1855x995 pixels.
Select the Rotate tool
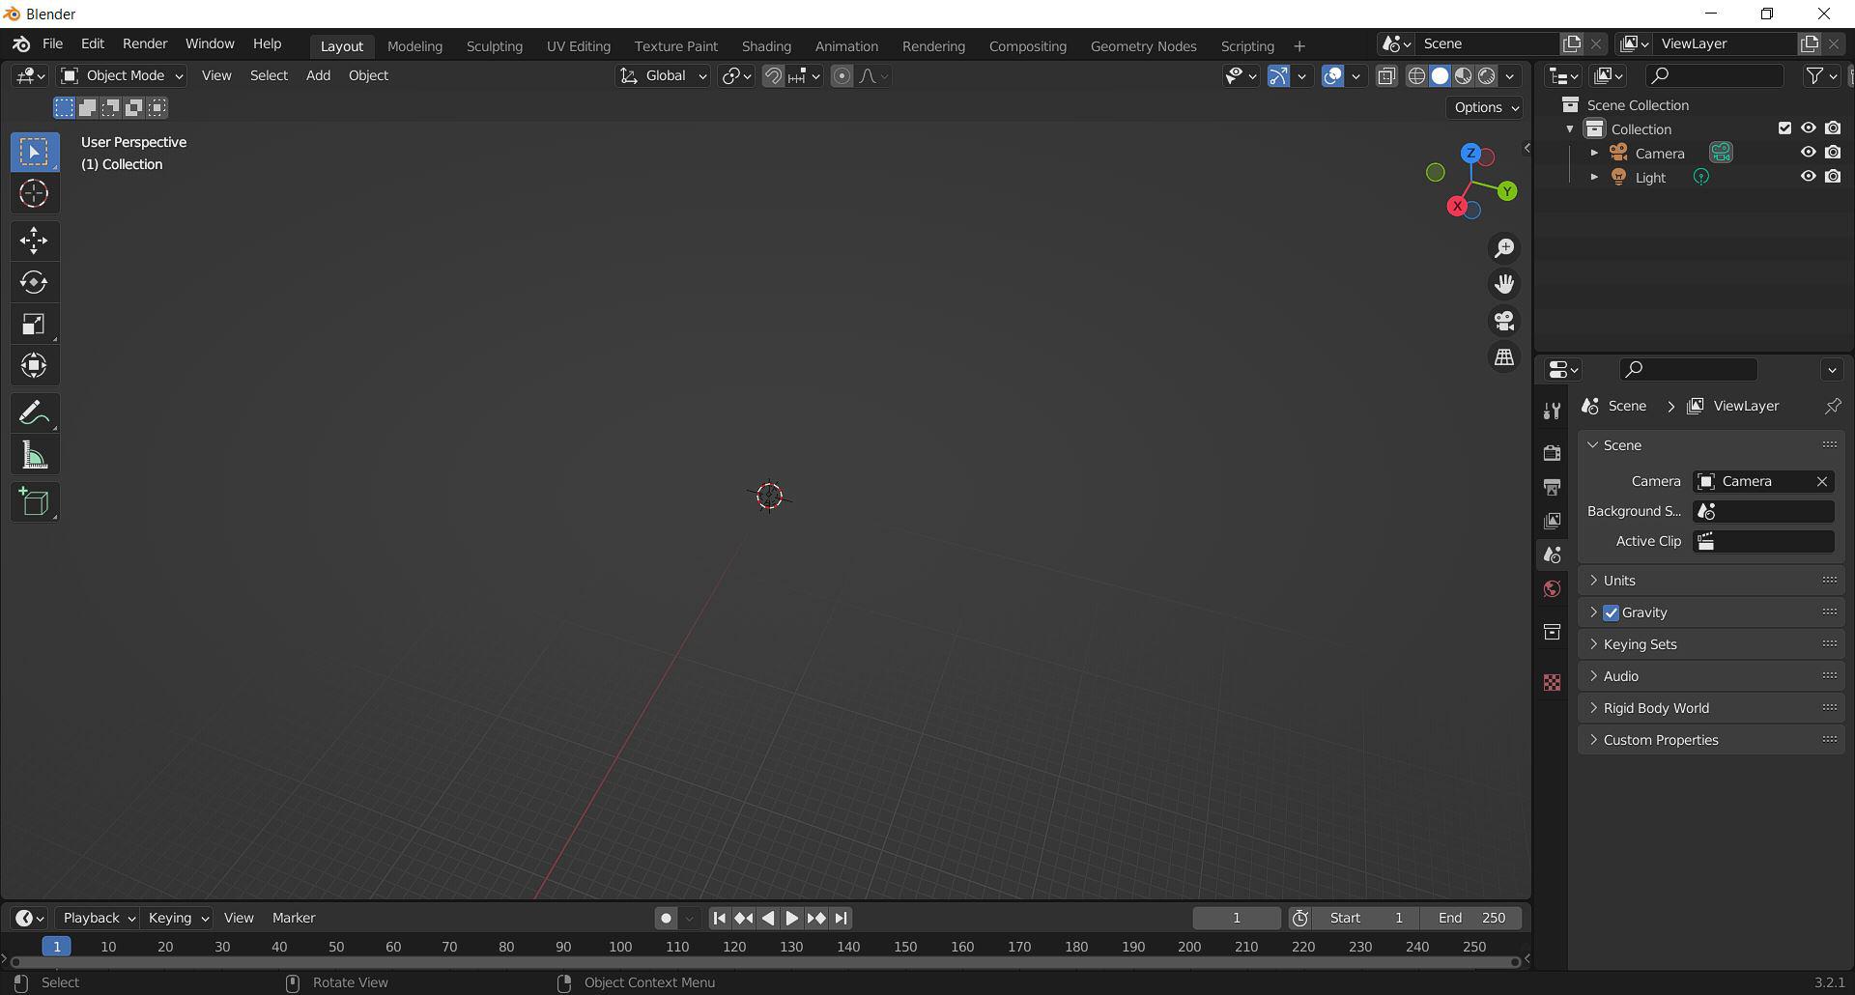[34, 282]
